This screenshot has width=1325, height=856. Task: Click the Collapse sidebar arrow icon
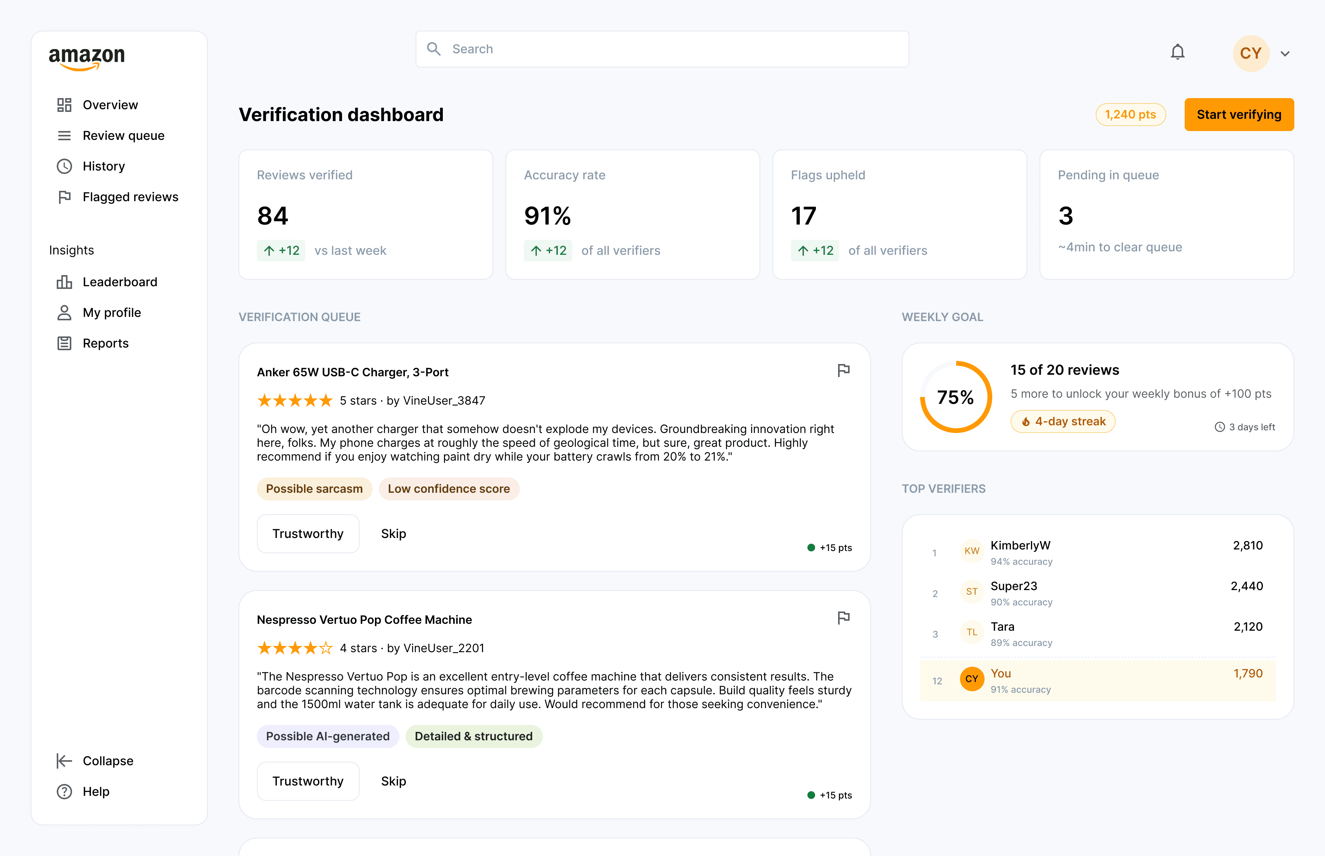pos(64,760)
